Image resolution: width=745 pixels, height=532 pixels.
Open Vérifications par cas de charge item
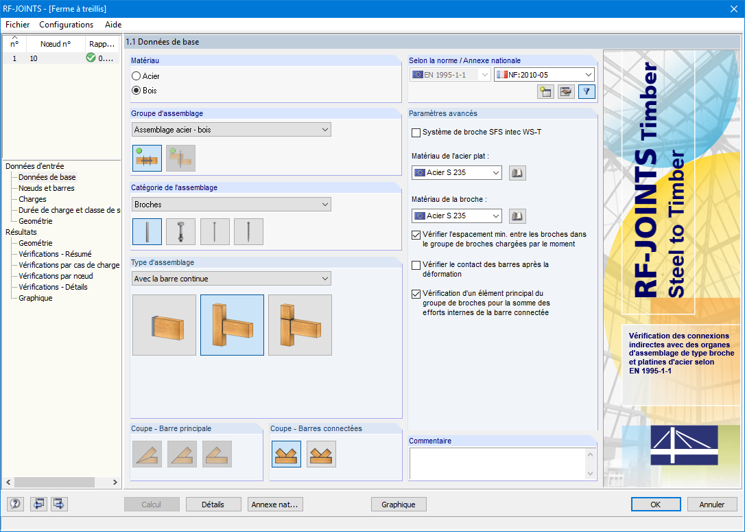point(69,265)
